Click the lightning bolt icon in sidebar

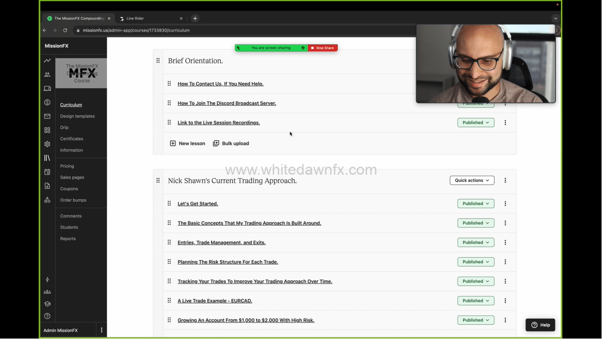pos(47,280)
